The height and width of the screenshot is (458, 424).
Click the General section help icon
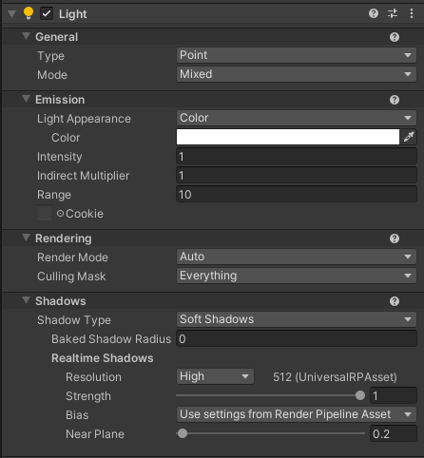pyautogui.click(x=395, y=37)
